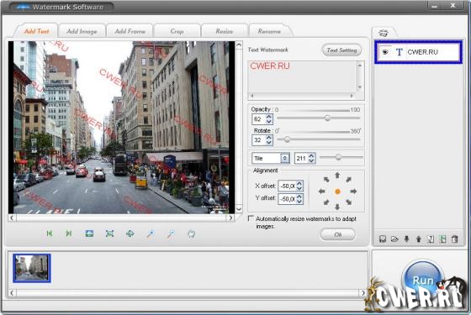The height and width of the screenshot is (315, 471).
Task: Open the Crop tab
Action: (177, 31)
